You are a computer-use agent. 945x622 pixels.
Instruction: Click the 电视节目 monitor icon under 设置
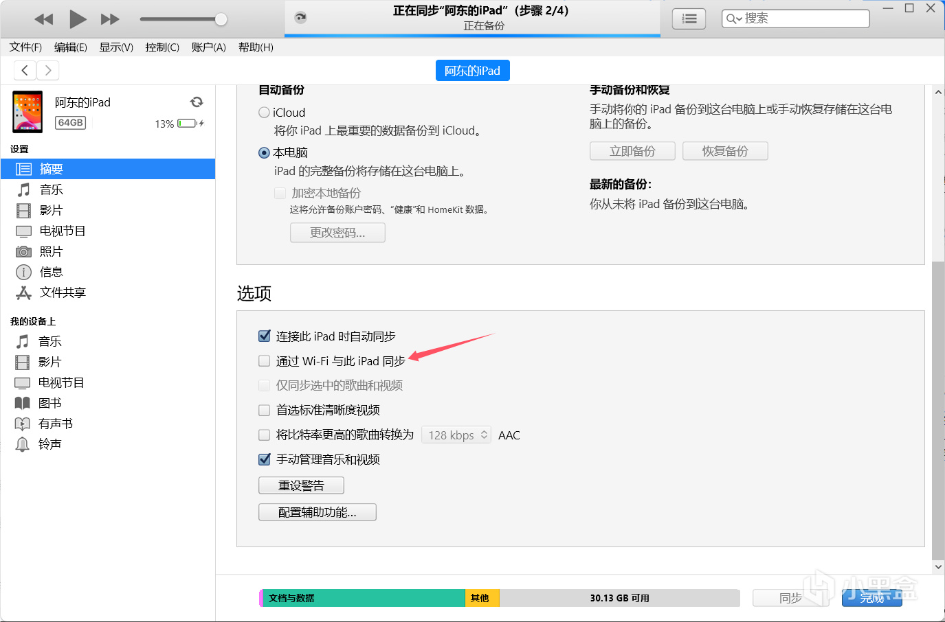[x=24, y=231]
